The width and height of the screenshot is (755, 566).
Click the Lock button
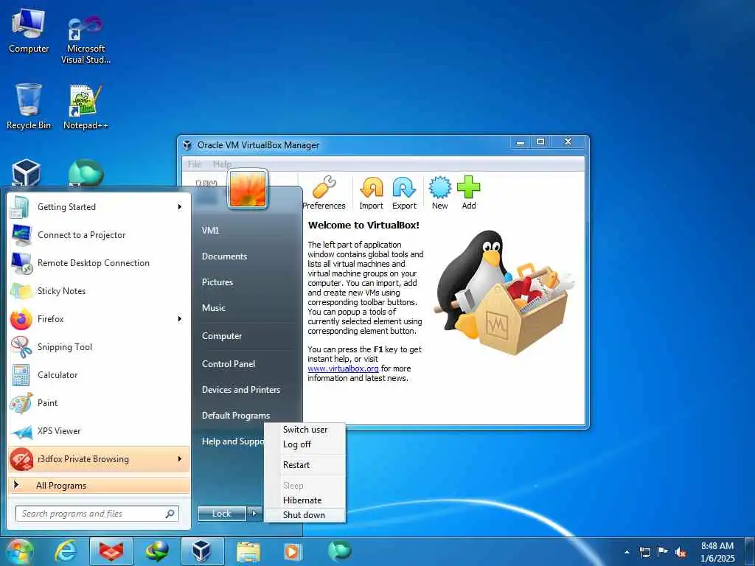coord(221,514)
